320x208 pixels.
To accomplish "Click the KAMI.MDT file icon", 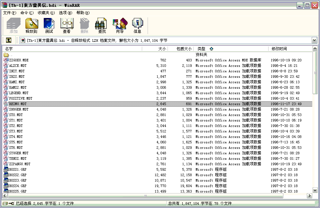I will [x=6, y=82].
